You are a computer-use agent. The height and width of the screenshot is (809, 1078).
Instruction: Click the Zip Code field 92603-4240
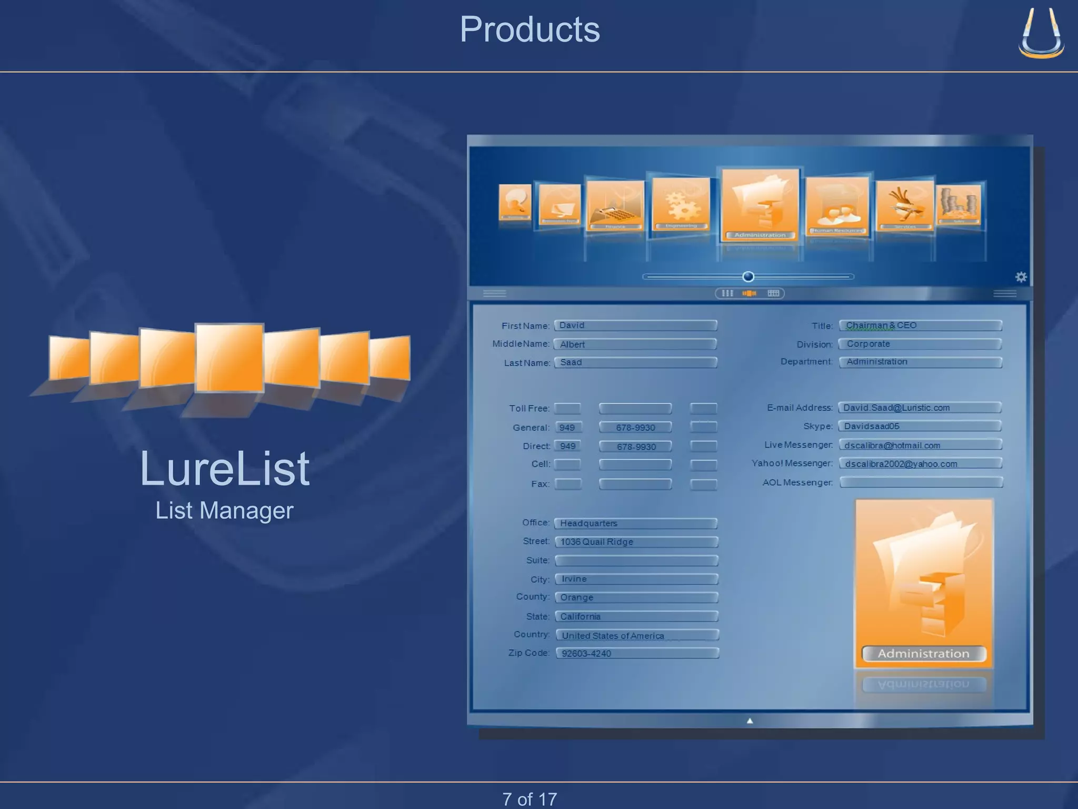pyautogui.click(x=637, y=653)
